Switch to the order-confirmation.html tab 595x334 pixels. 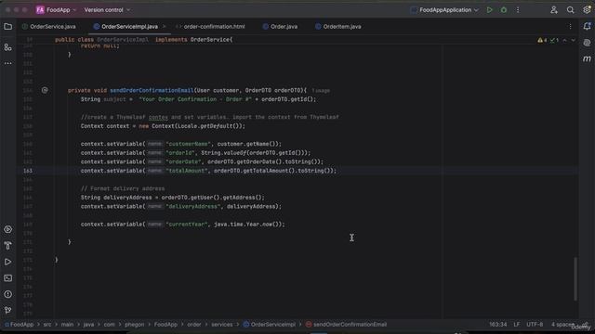click(211, 27)
